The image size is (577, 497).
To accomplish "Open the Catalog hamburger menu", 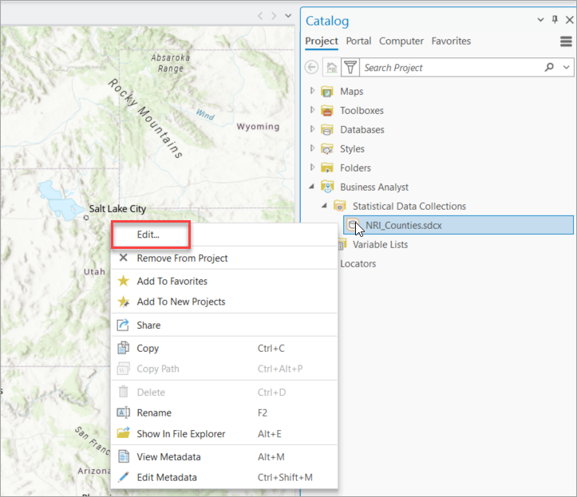I will click(x=566, y=41).
